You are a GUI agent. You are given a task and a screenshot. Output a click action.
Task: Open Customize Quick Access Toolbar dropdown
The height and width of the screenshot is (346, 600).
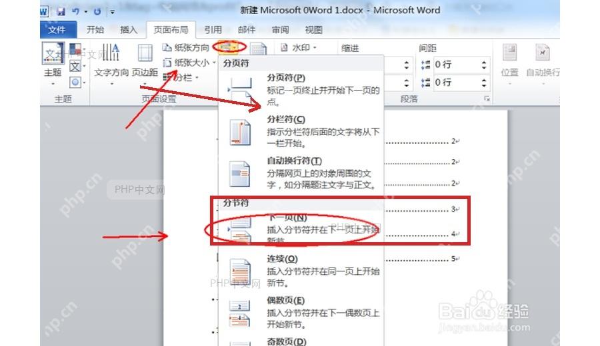[113, 12]
